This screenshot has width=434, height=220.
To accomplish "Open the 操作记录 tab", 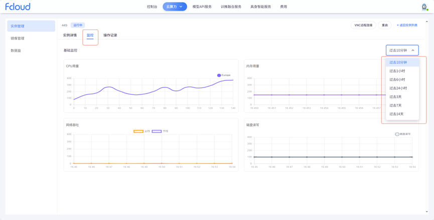I will point(110,35).
